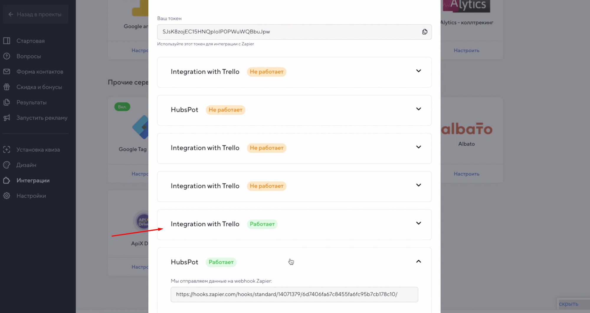Open the Результаты menu item
Image resolution: width=590 pixels, height=313 pixels.
(x=32, y=102)
